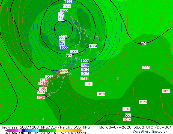Click the 1022 isobar label at right edge
Image resolution: width=173 pixels, height=134 pixels.
[166, 91]
